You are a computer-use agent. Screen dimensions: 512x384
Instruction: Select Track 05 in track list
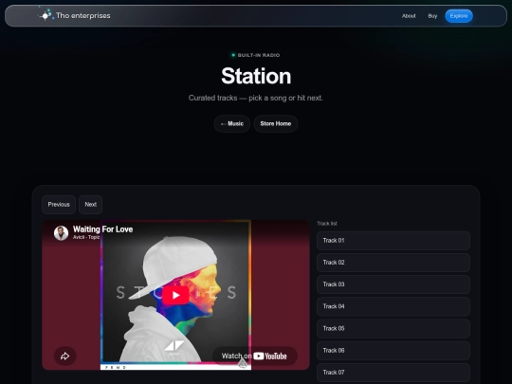[x=393, y=328]
